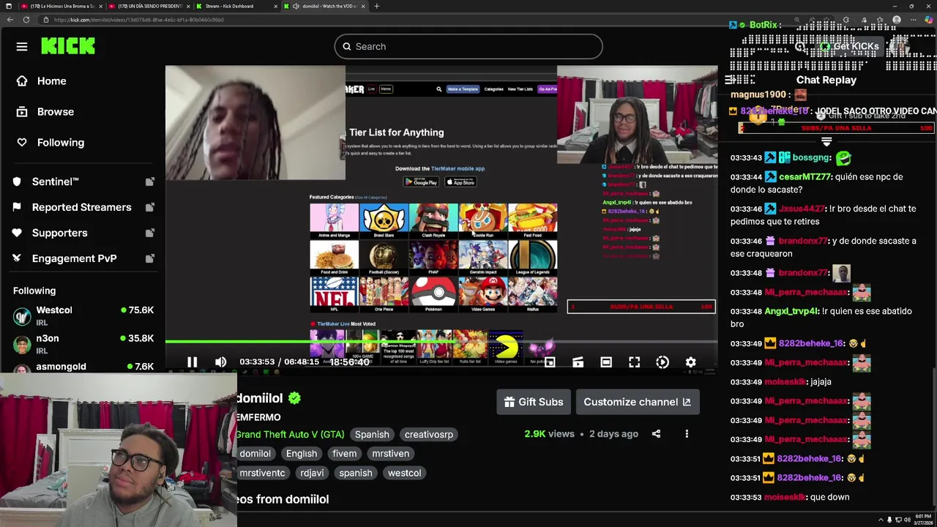The width and height of the screenshot is (937, 527).
Task: Click external-link icon next to Engagement PvP
Action: pyautogui.click(x=149, y=258)
